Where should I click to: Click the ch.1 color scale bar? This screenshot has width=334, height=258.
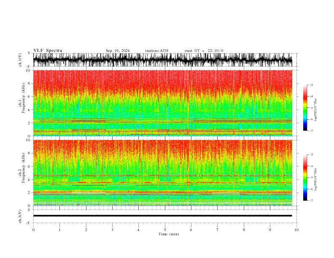click(x=305, y=108)
